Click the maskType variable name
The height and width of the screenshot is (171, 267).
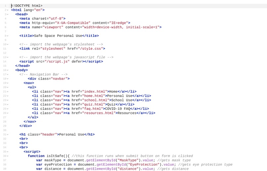pos(53,160)
